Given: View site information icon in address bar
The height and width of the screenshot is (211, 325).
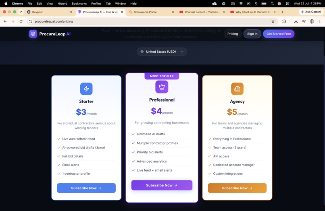Looking at the screenshot, I should point(31,21).
